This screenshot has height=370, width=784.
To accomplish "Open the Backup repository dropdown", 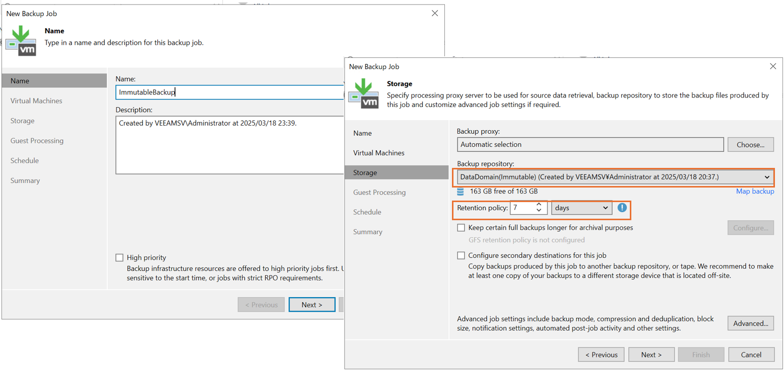I will [615, 177].
